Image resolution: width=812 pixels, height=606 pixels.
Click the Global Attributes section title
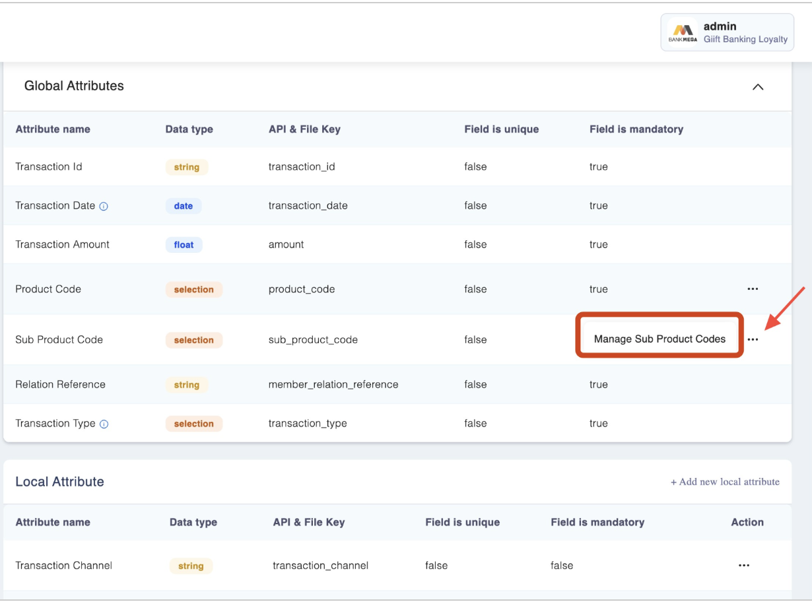(74, 86)
